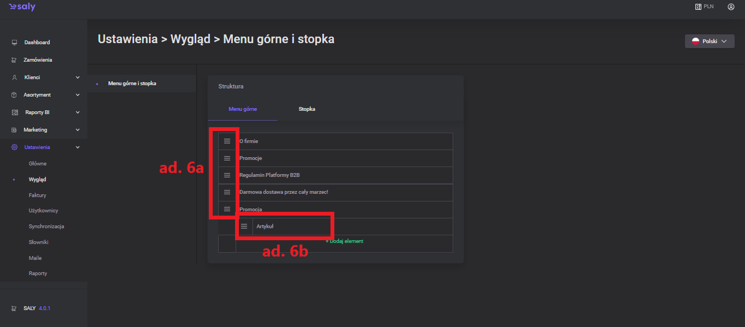This screenshot has height=327, width=745.
Task: Open Zamówienia orders in sidebar
Action: (x=38, y=60)
